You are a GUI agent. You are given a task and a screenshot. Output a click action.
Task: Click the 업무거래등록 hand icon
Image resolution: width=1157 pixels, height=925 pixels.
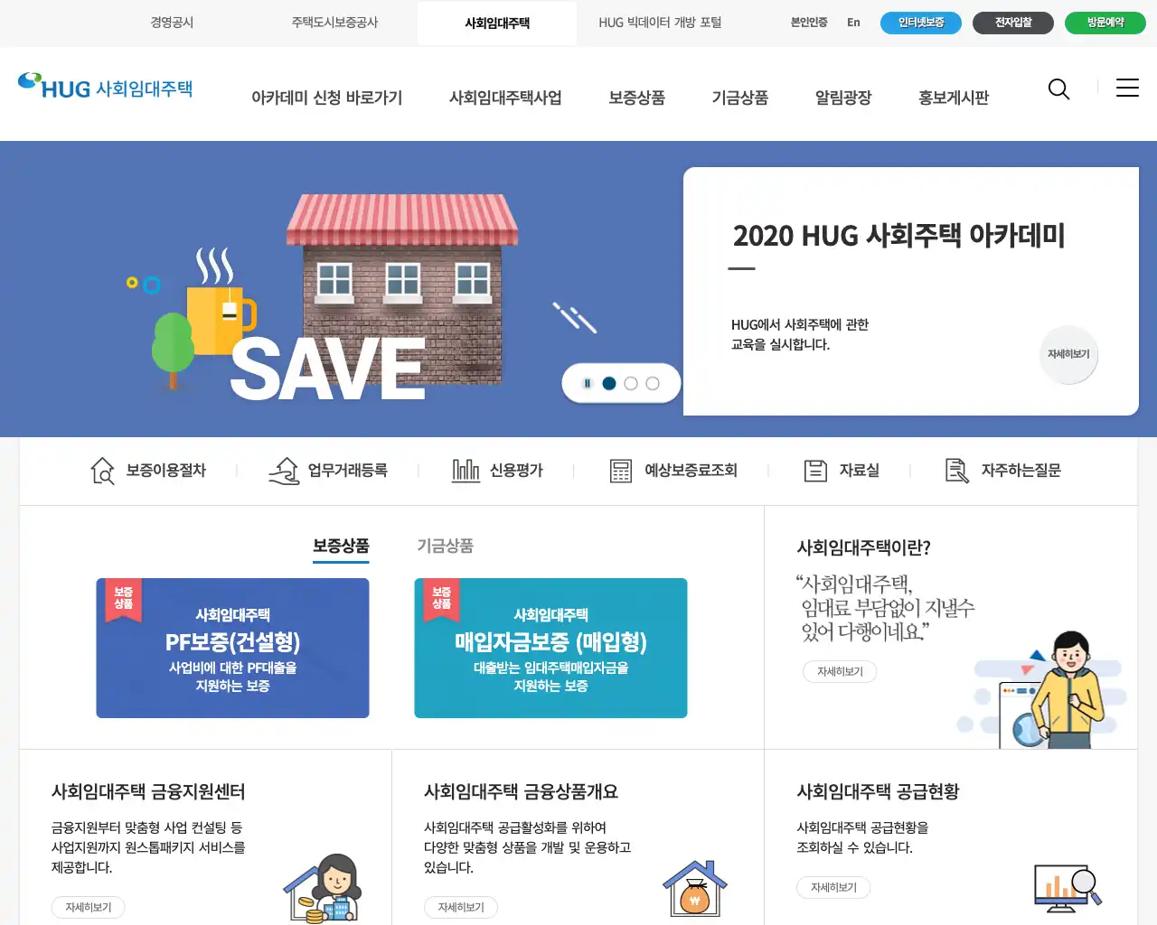(284, 471)
